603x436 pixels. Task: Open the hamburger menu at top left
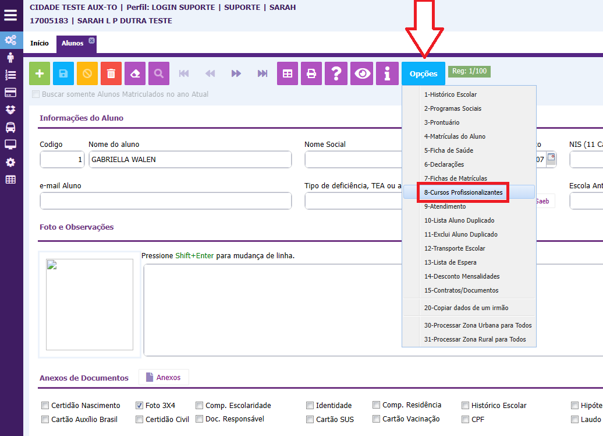coord(10,15)
